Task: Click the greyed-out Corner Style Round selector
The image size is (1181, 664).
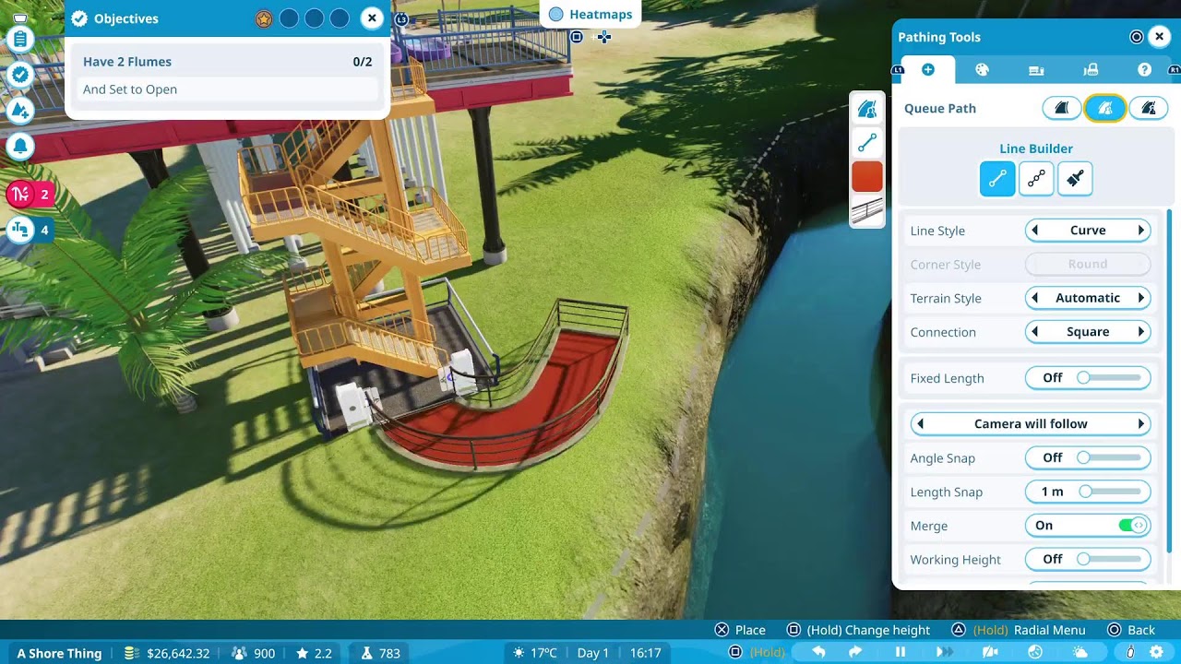Action: tap(1088, 265)
